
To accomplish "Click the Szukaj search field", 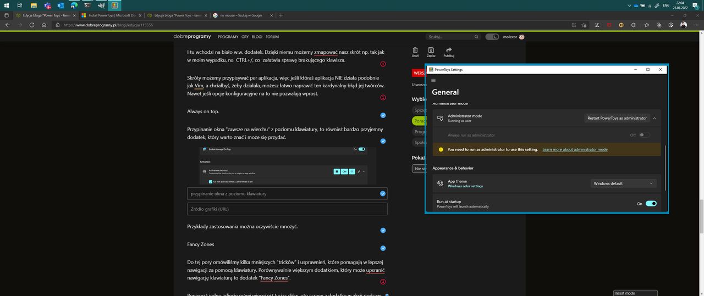I will (x=453, y=37).
